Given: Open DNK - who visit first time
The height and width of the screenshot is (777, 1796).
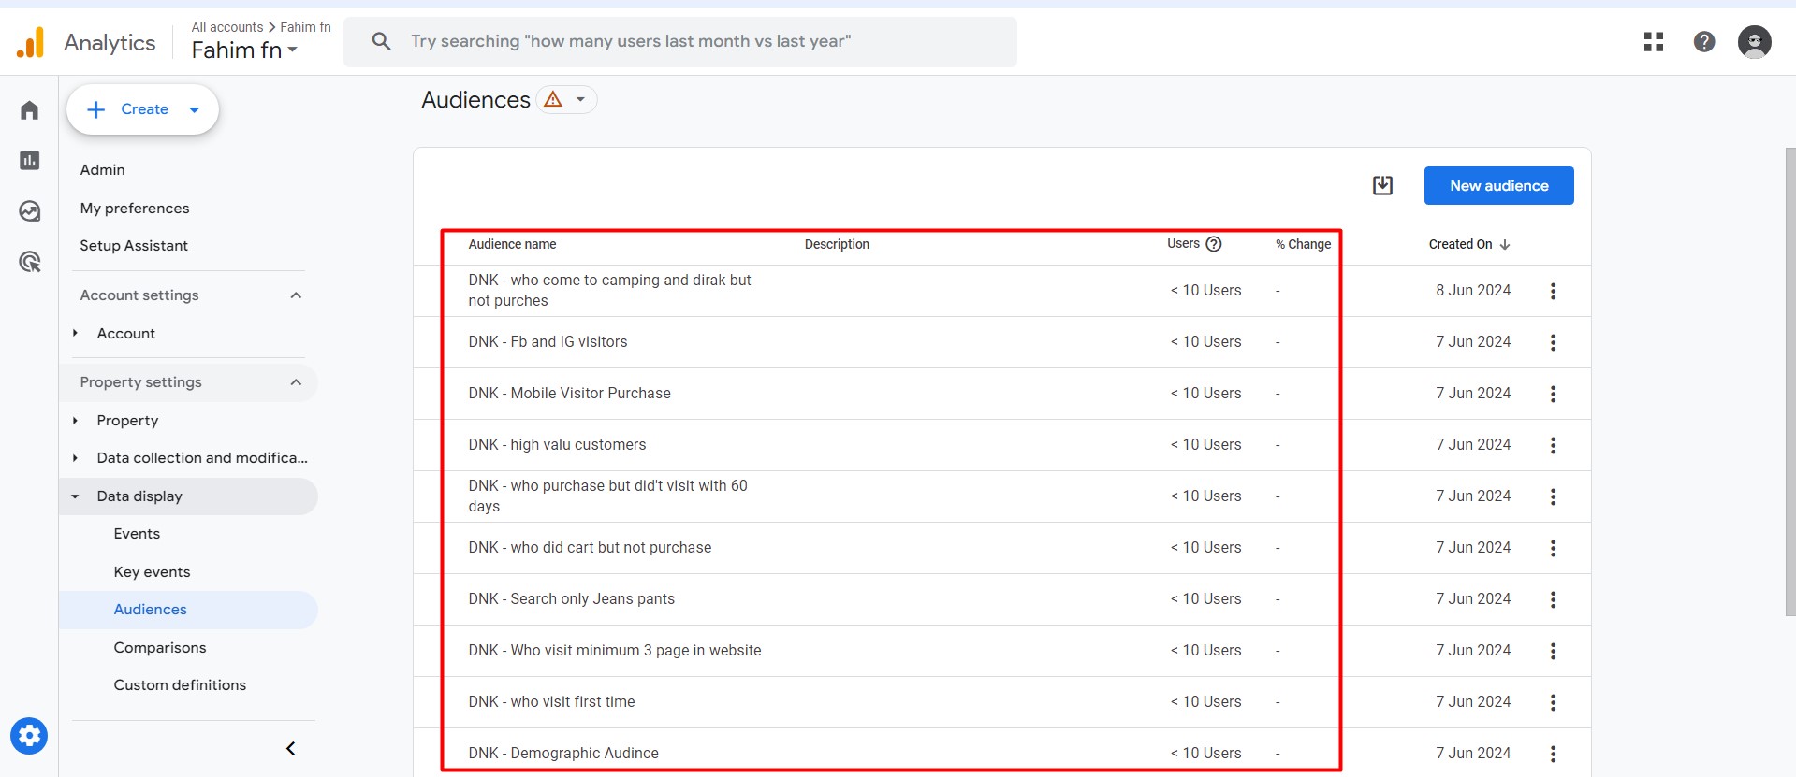Looking at the screenshot, I should [x=551, y=702].
